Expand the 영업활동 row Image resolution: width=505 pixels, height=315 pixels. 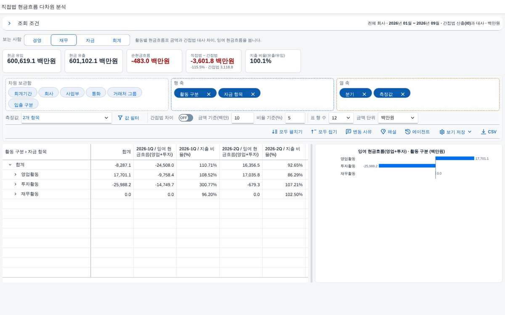coord(16,175)
